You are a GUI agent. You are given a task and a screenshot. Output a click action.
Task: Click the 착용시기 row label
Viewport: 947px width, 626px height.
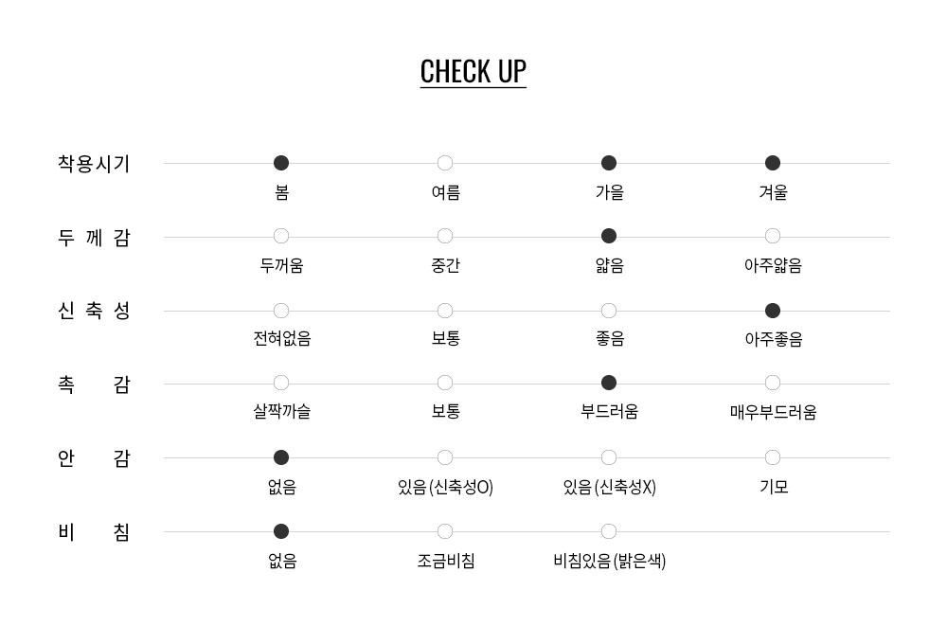coord(94,164)
